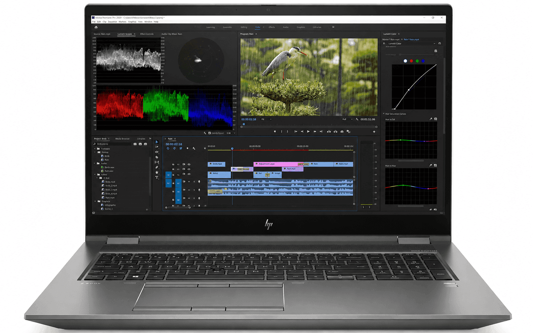Mute the A1 audio track

click(189, 182)
